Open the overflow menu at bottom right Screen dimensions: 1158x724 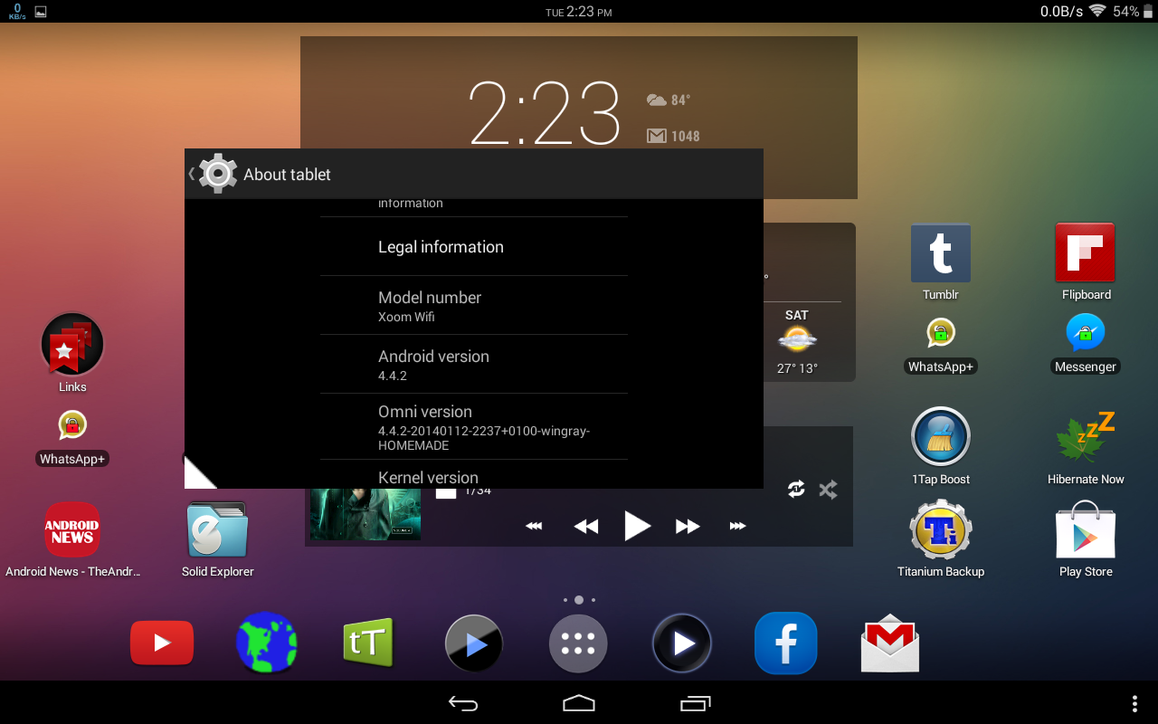point(1135,702)
